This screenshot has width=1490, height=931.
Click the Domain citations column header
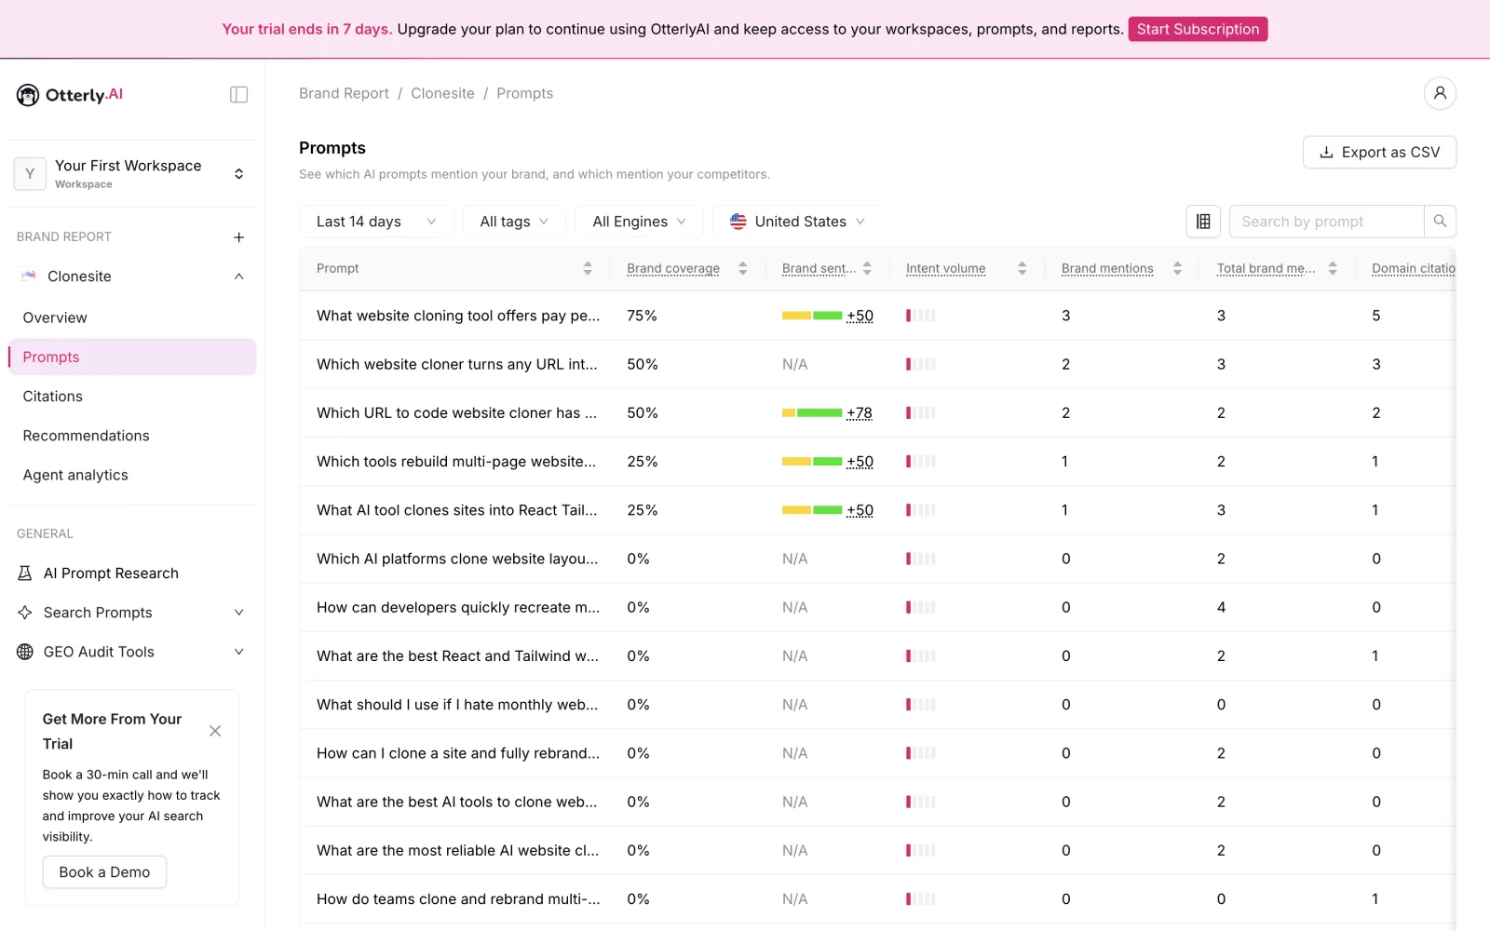coord(1413,268)
